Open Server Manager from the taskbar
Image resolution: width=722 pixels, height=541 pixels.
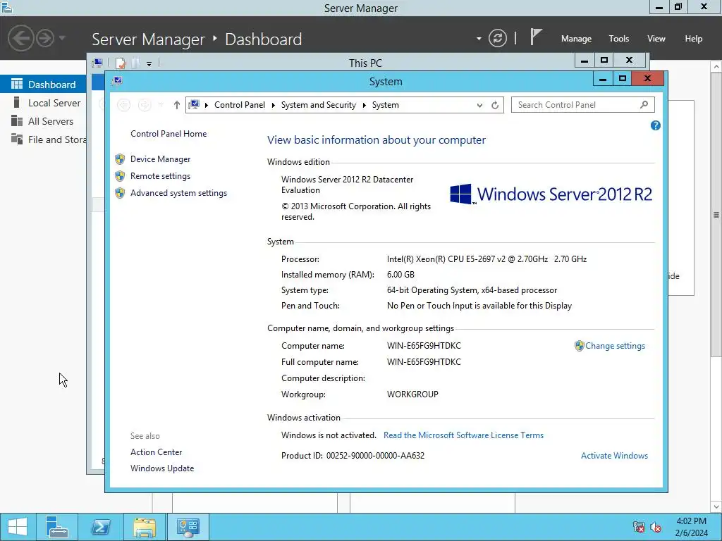point(56,527)
